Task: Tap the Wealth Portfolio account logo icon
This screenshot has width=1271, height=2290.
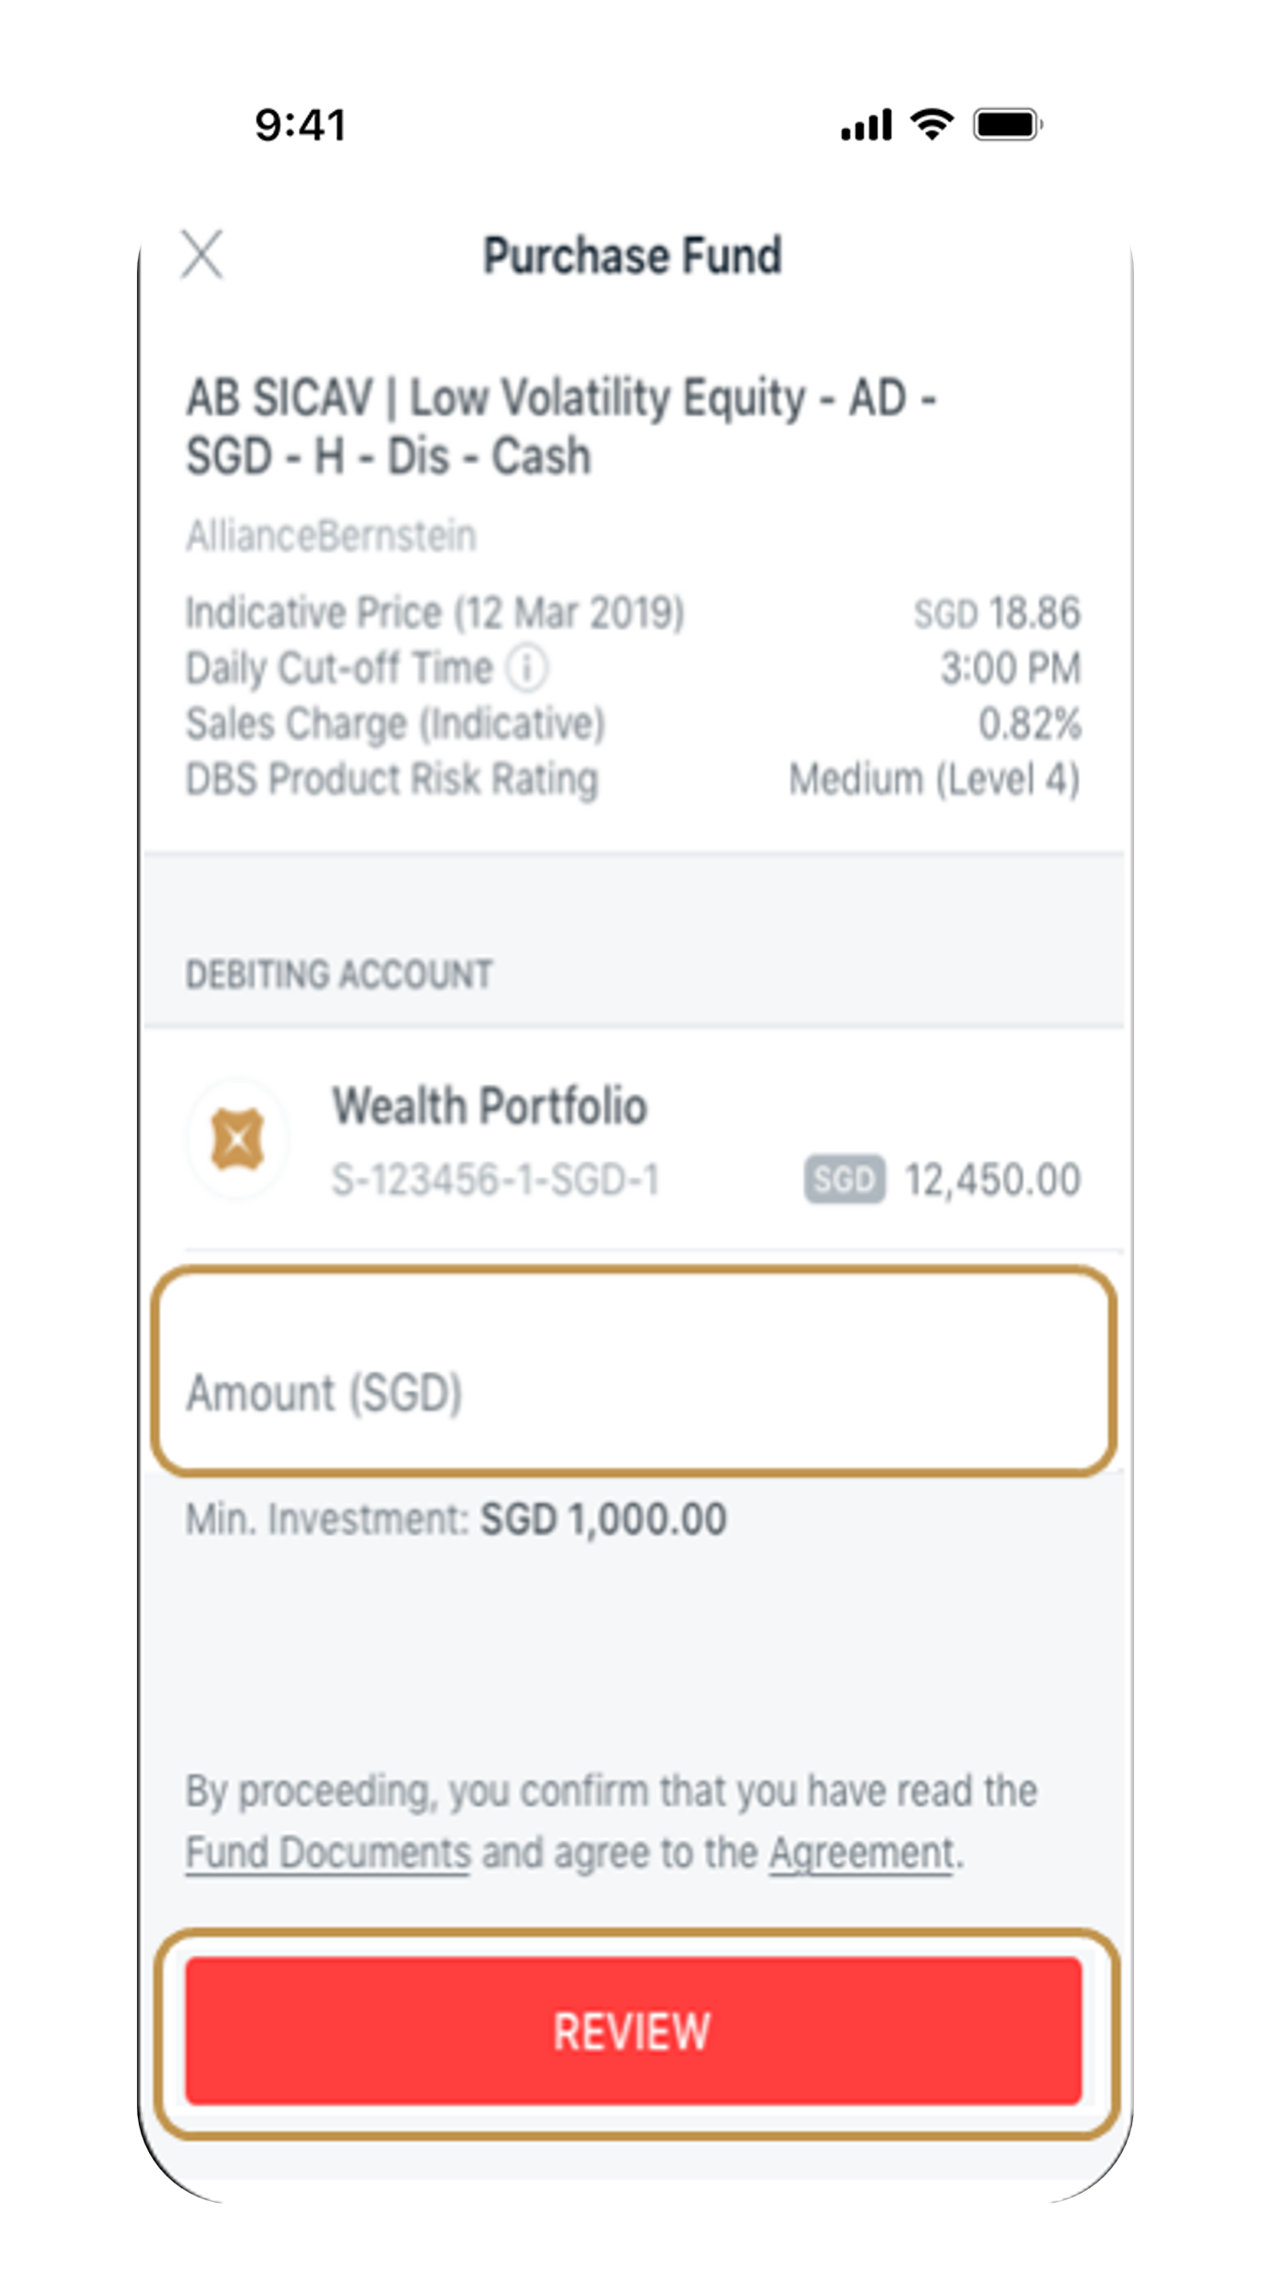Action: coord(238,1138)
